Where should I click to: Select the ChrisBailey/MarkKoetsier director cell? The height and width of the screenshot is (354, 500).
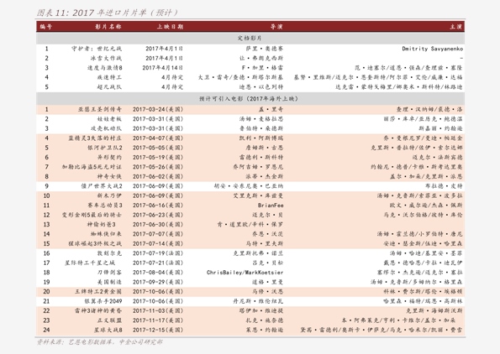[245, 273]
